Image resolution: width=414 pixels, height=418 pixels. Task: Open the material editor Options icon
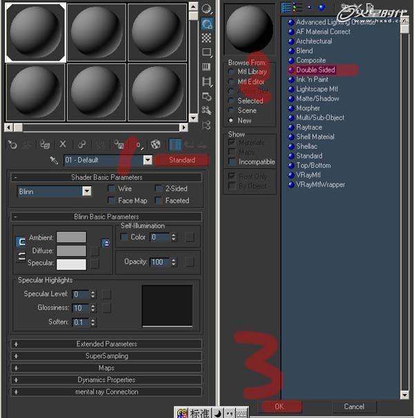point(207,97)
